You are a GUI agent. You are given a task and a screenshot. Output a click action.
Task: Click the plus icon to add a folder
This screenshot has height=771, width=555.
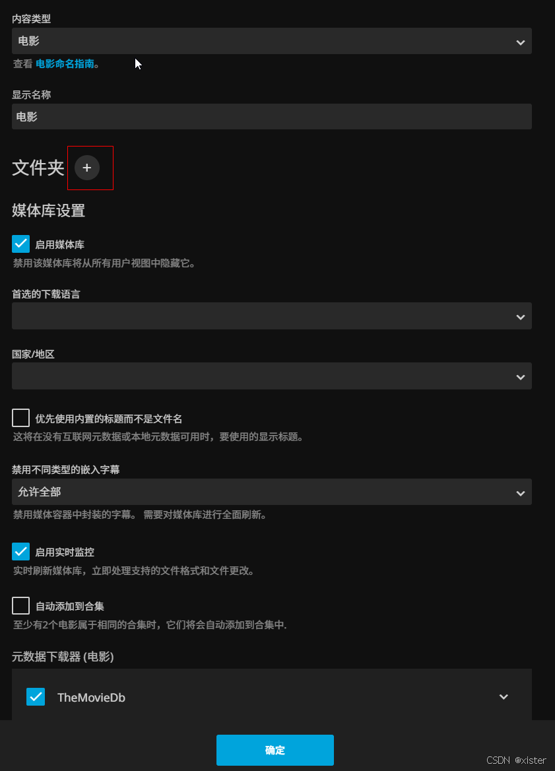[x=87, y=168]
